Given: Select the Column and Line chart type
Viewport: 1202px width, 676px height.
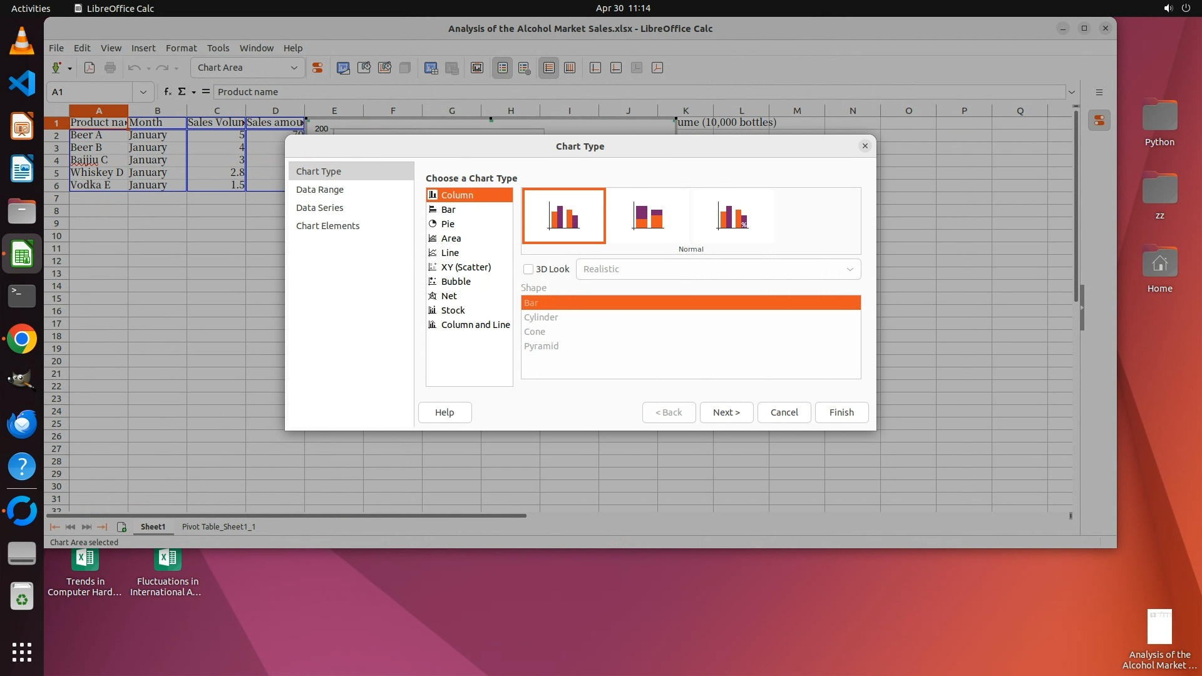Looking at the screenshot, I should coord(475,325).
